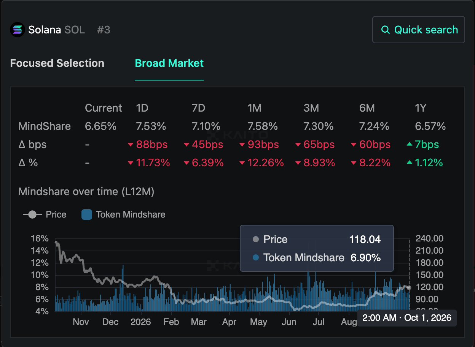Click the May label on chart axis
Screen dimensions: 475x347
pyautogui.click(x=258, y=322)
